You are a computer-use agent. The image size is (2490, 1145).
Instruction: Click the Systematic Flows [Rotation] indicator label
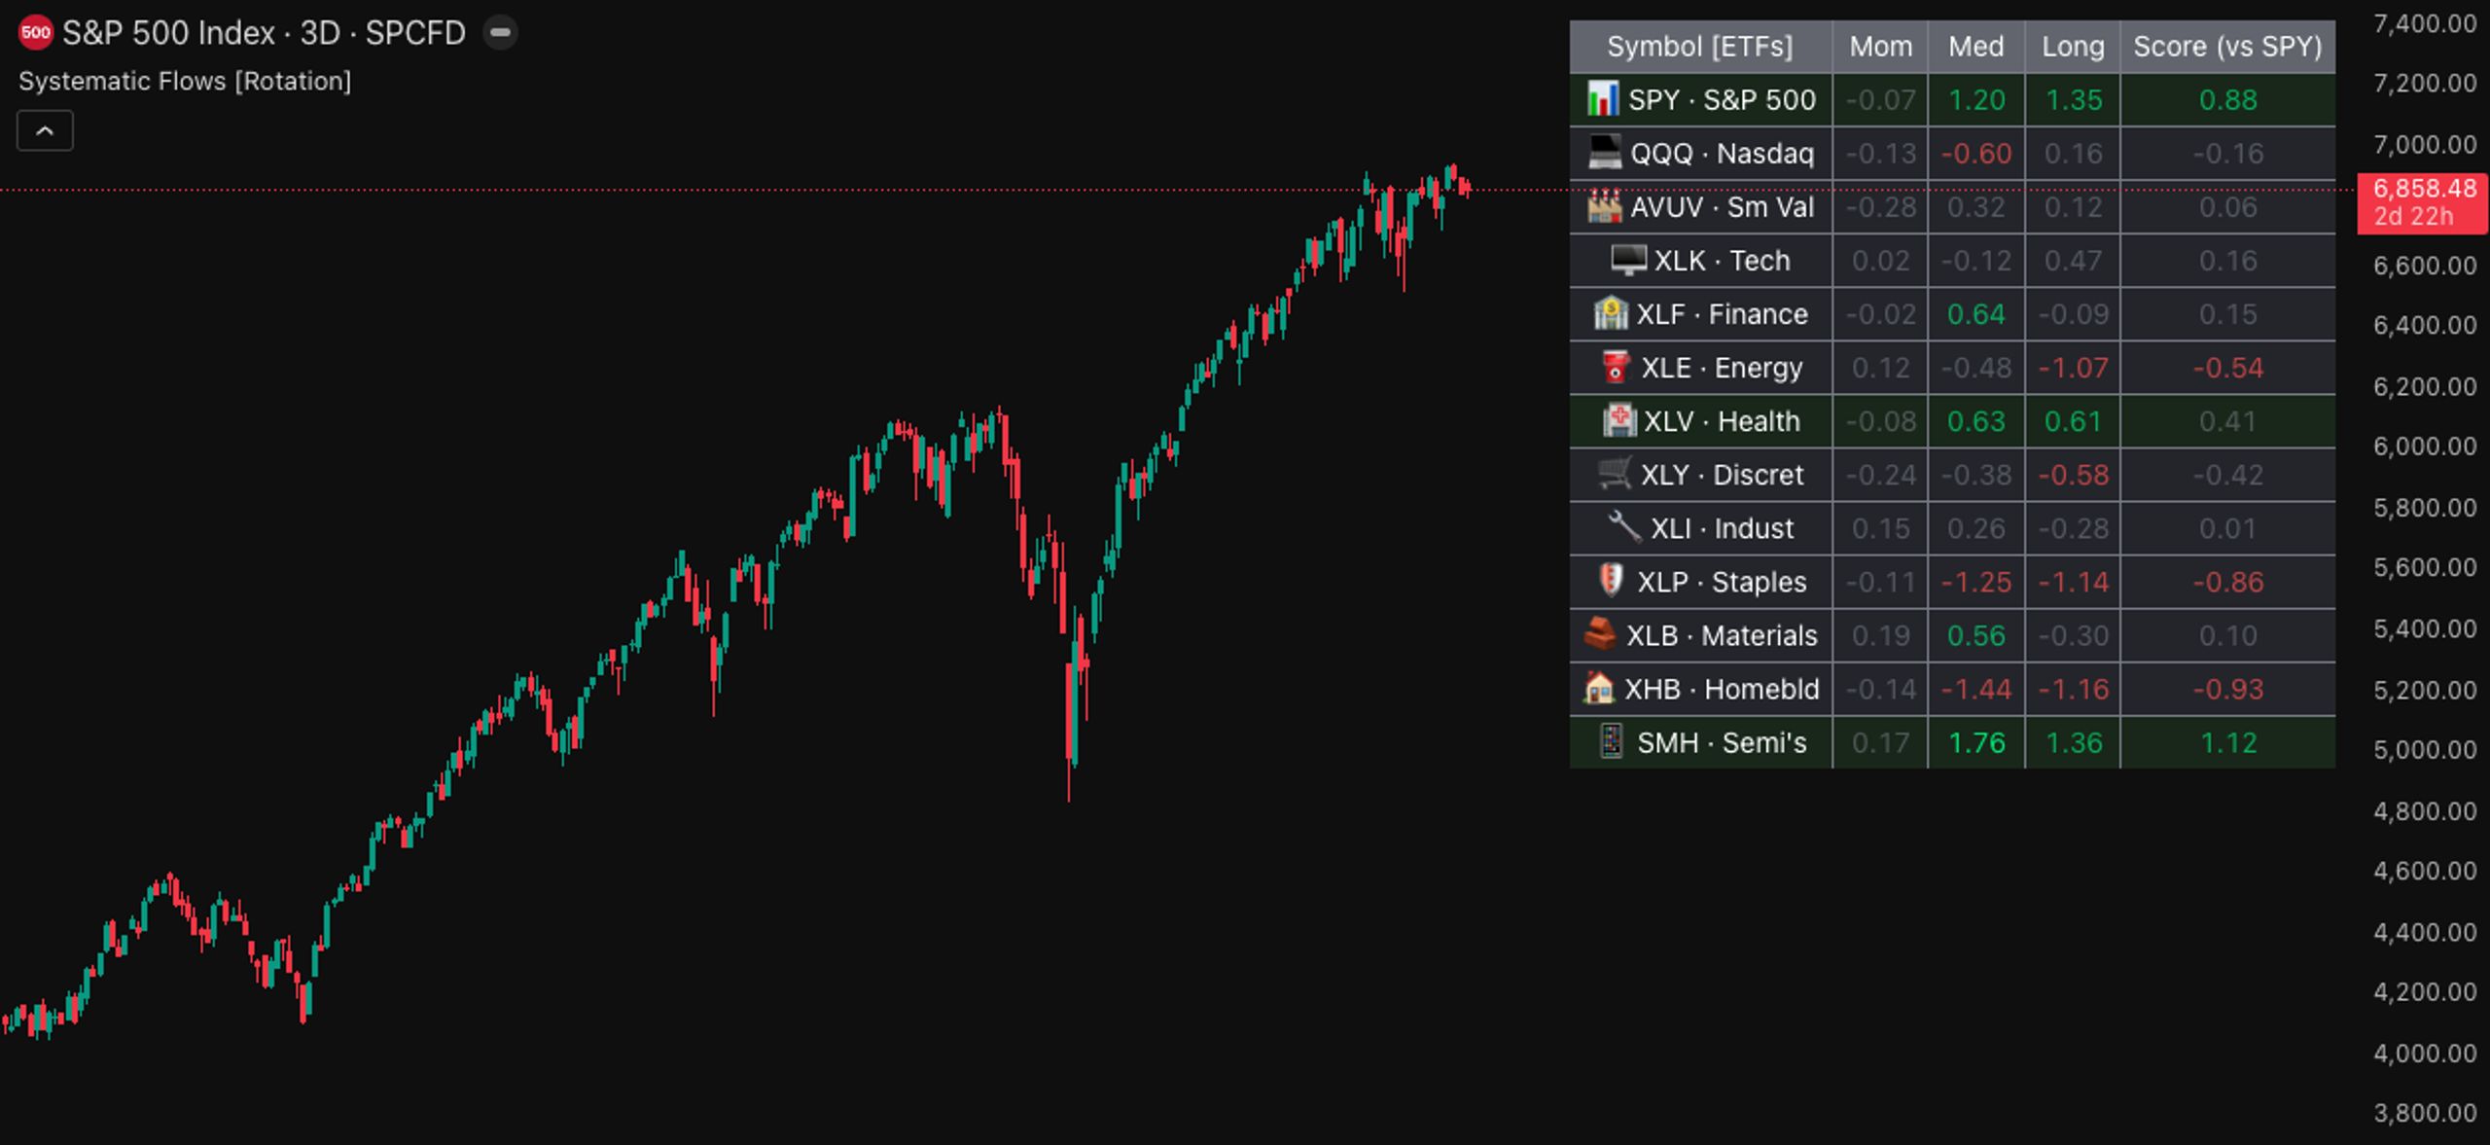pyautogui.click(x=185, y=81)
